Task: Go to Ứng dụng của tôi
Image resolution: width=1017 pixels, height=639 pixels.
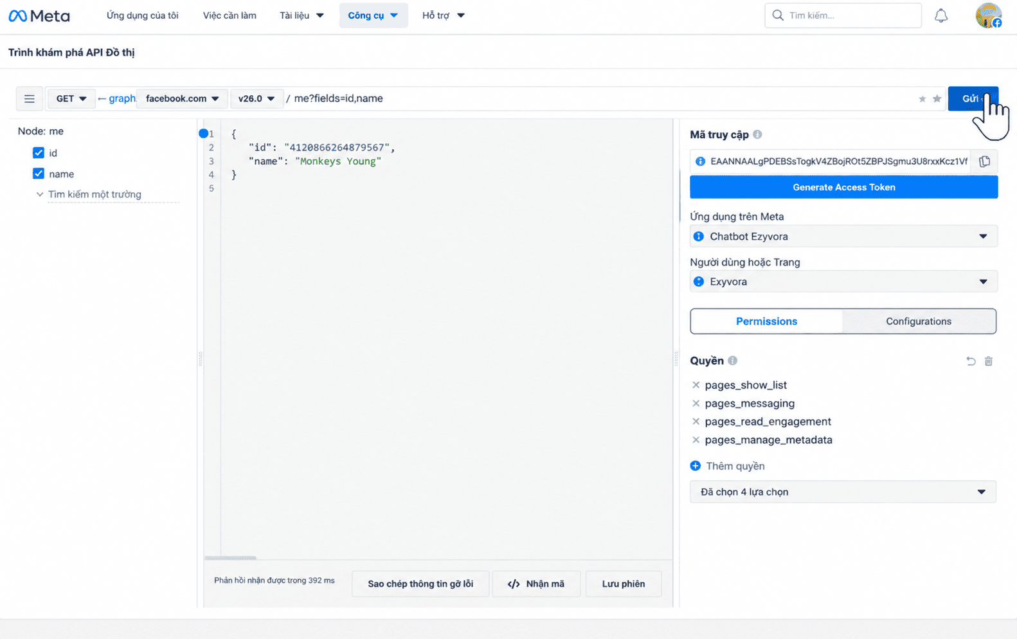Action: [x=143, y=15]
